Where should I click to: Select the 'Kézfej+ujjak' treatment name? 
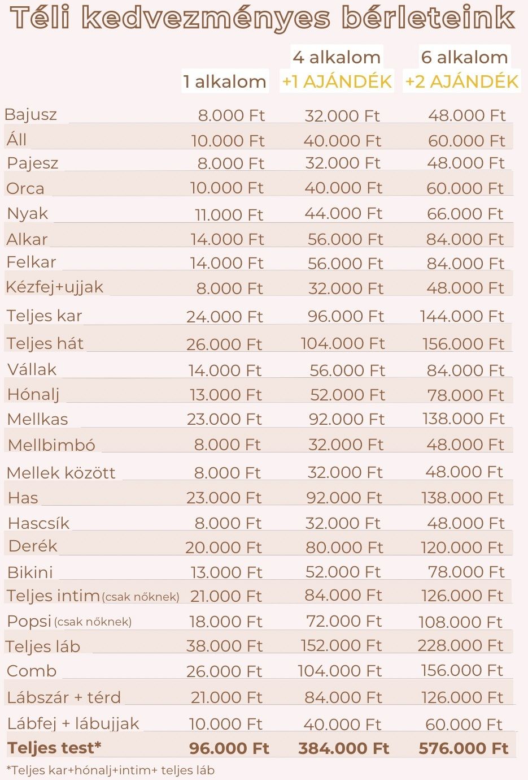coord(55,287)
